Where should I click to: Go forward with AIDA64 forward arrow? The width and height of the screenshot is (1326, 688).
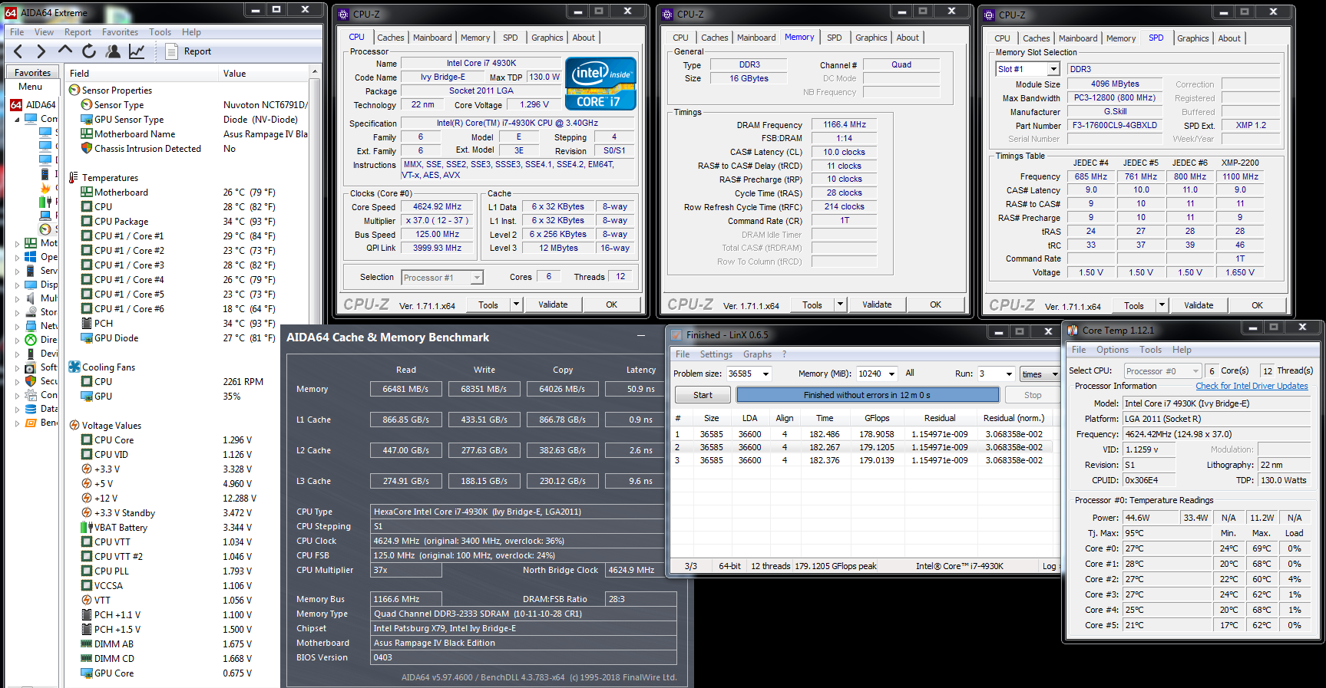pyautogui.click(x=41, y=51)
